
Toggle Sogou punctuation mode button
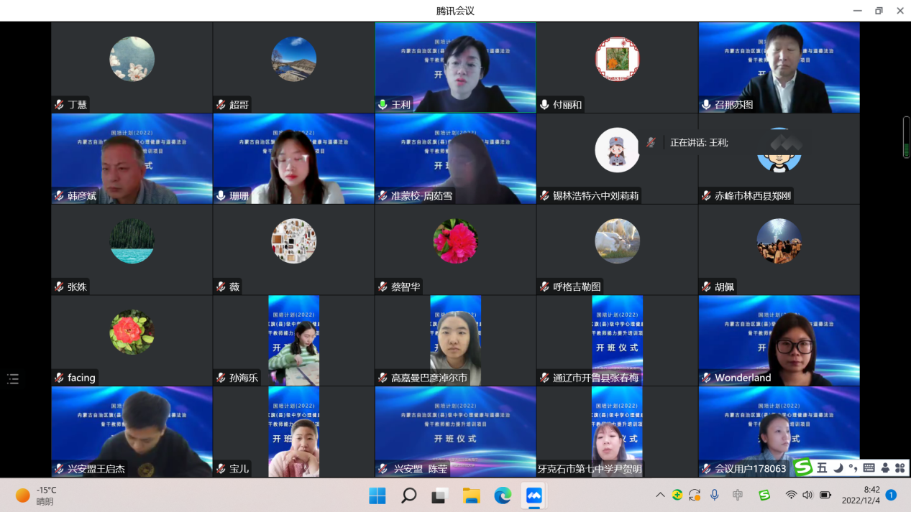tap(853, 468)
